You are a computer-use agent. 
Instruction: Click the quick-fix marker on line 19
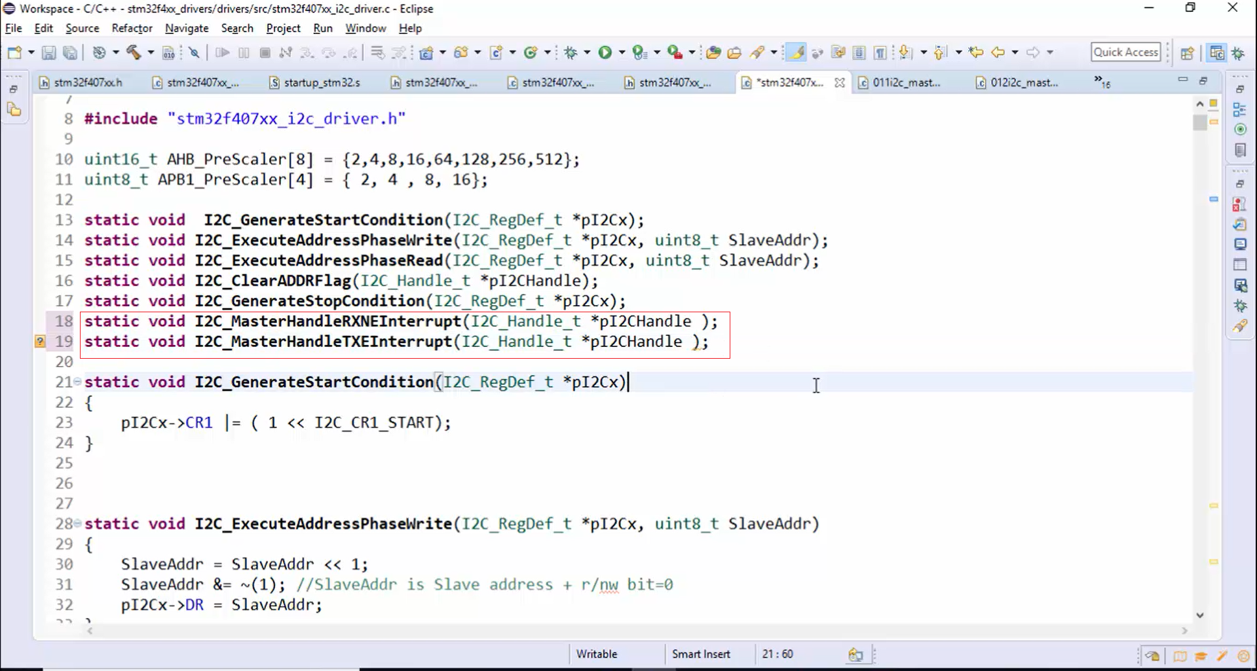point(40,342)
